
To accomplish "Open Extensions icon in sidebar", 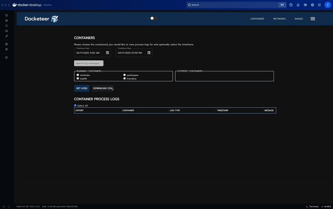I will (6, 57).
